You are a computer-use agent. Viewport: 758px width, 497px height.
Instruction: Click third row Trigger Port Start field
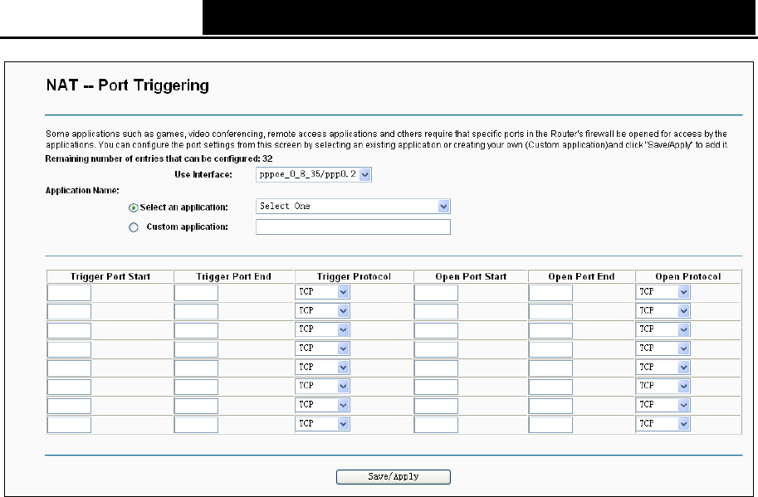(x=69, y=330)
